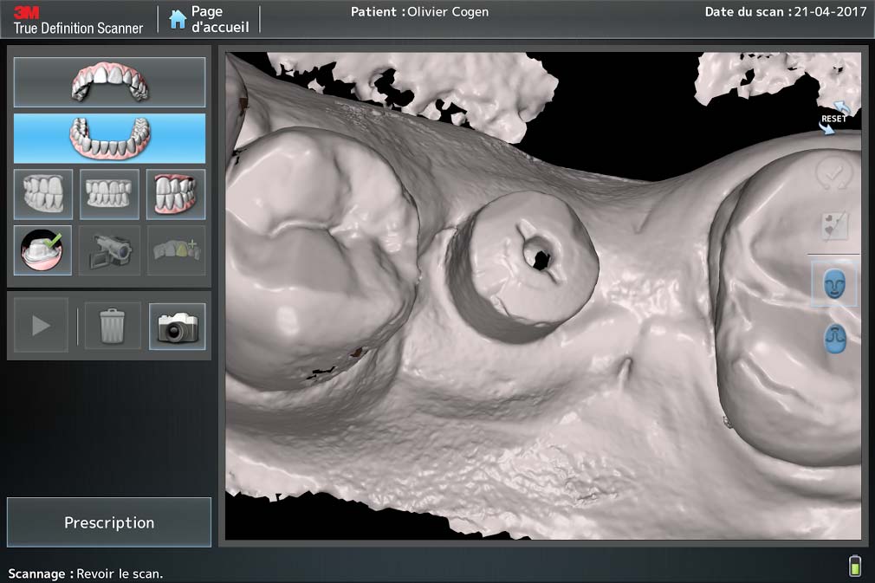Screen dimensions: 875x583
Task: Toggle the frowning blue face mode
Action: (x=834, y=338)
